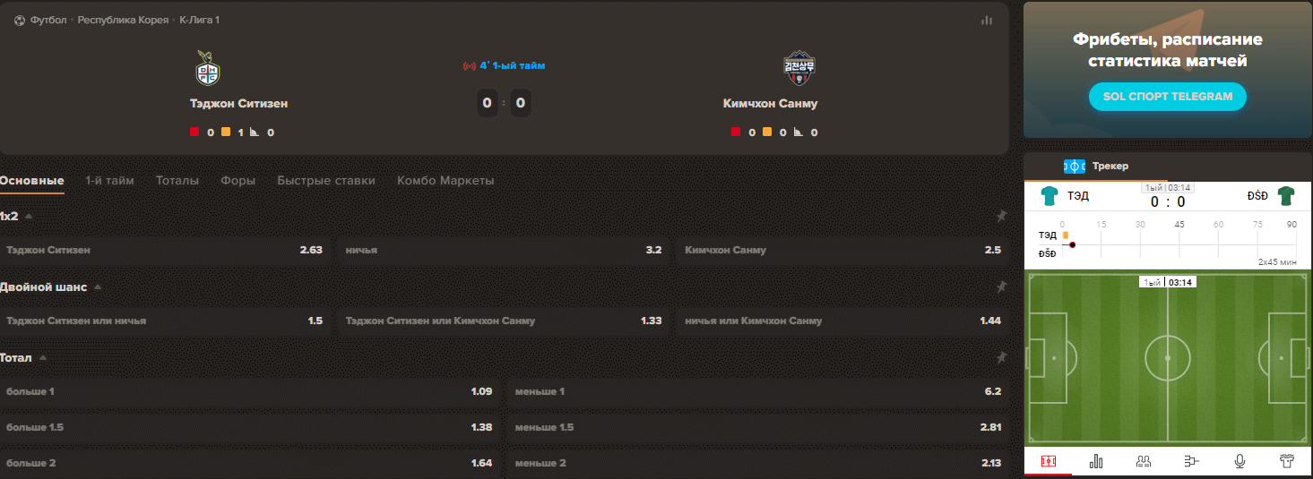This screenshot has height=479, width=1313.
Task: Open the head-to-head players tab in tracker
Action: pos(1144,462)
